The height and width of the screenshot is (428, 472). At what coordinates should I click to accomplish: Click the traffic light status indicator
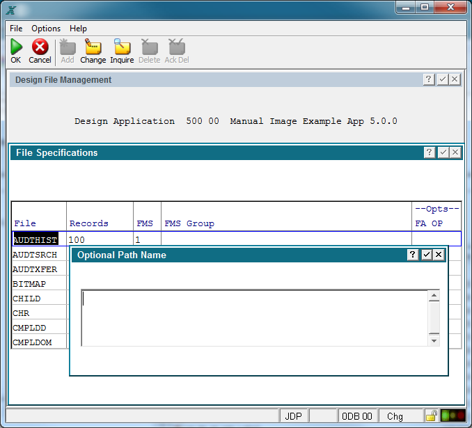(x=453, y=416)
